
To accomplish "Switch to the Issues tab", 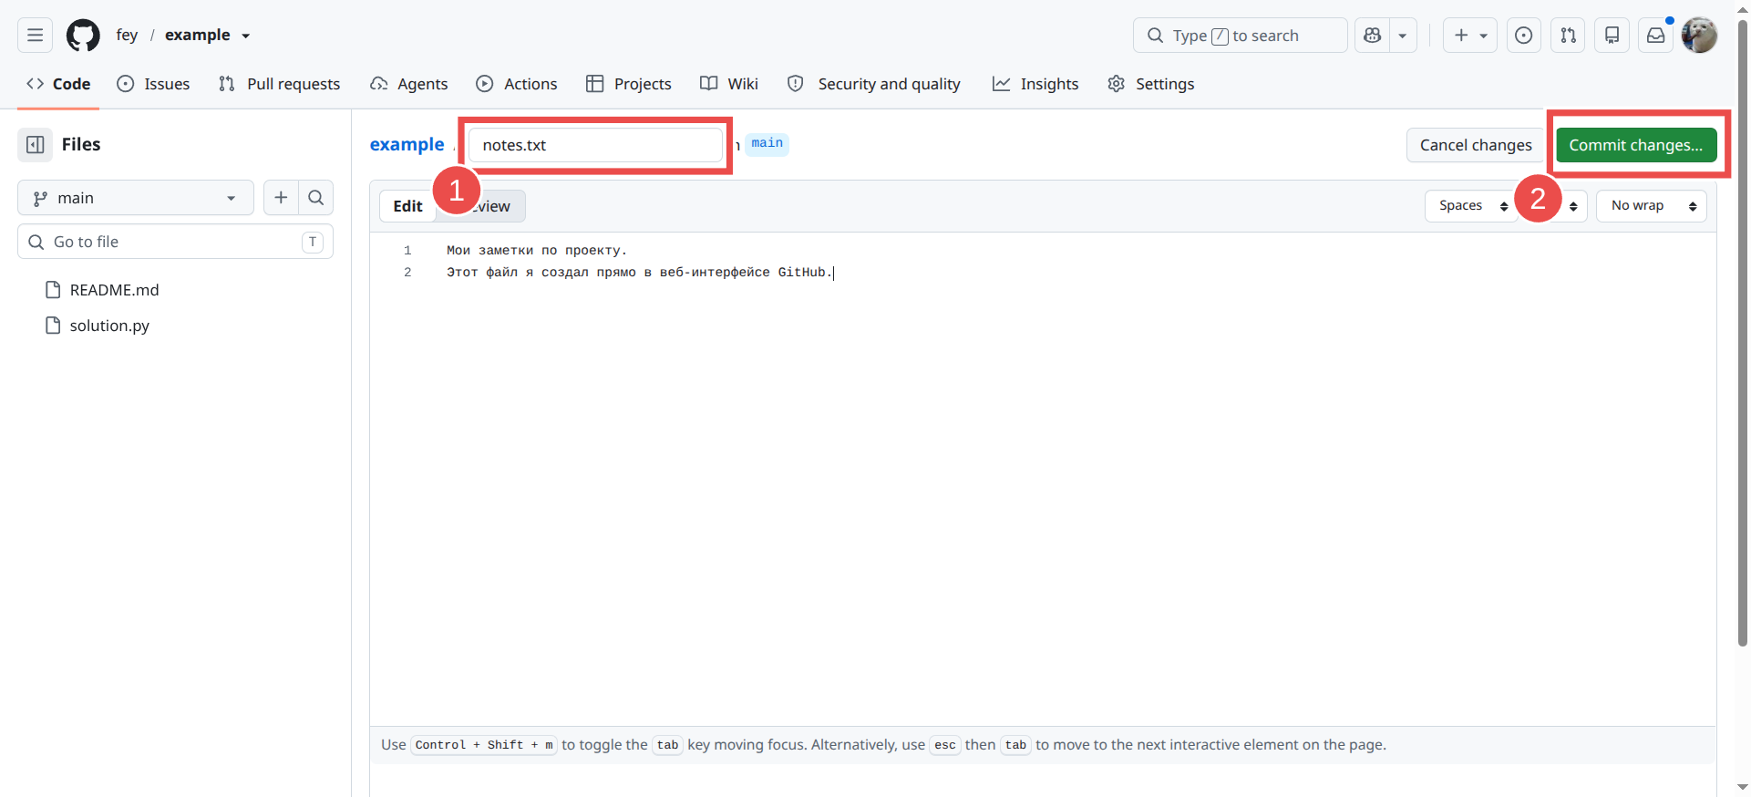I will coord(153,84).
